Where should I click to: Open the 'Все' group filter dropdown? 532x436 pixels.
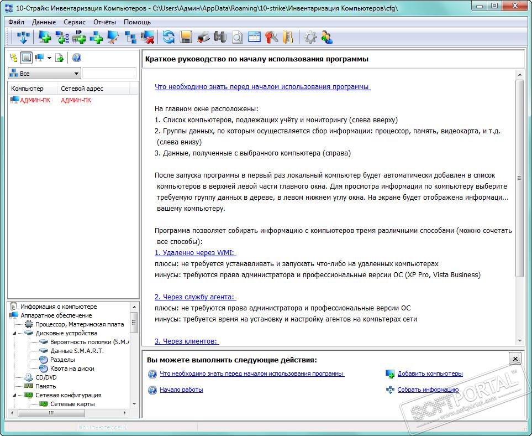pyautogui.click(x=44, y=74)
